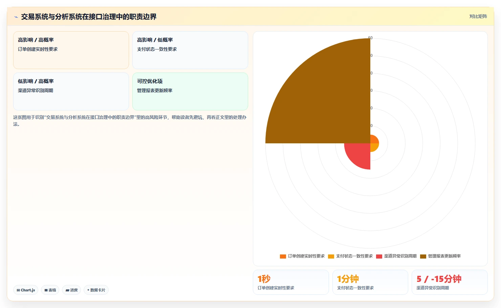Click the 60 axis label on chart
This screenshot has height=308, width=501.
coord(370,38)
